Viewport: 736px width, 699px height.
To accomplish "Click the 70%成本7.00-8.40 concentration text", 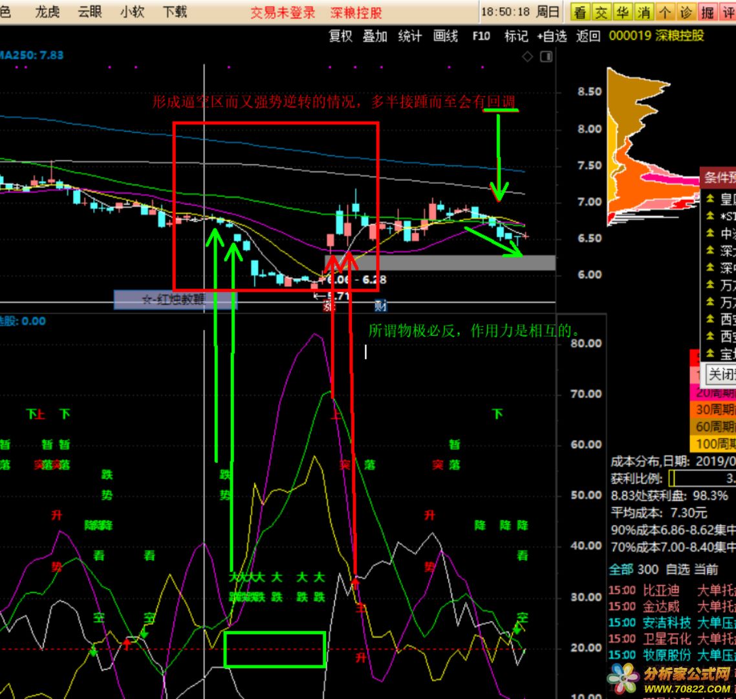I will (x=673, y=548).
